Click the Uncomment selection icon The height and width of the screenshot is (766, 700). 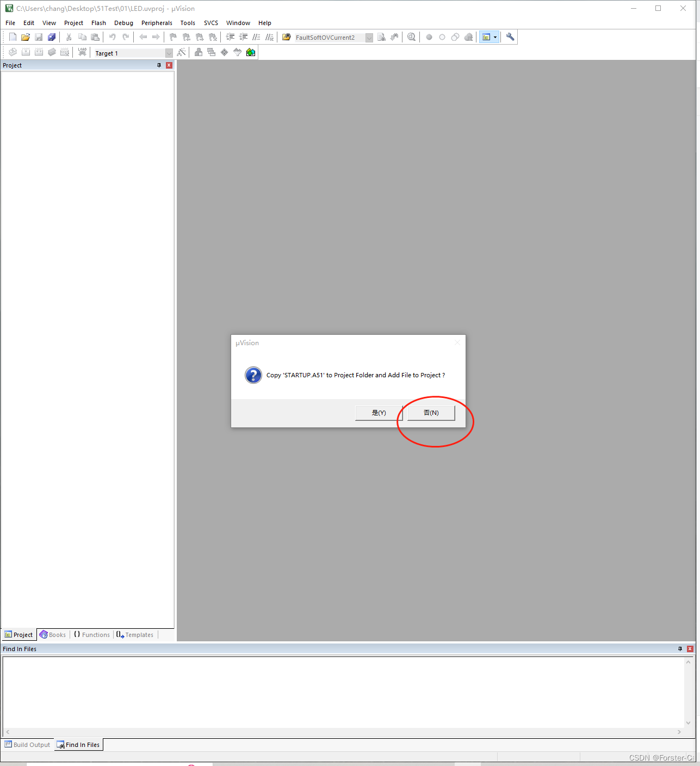(269, 37)
